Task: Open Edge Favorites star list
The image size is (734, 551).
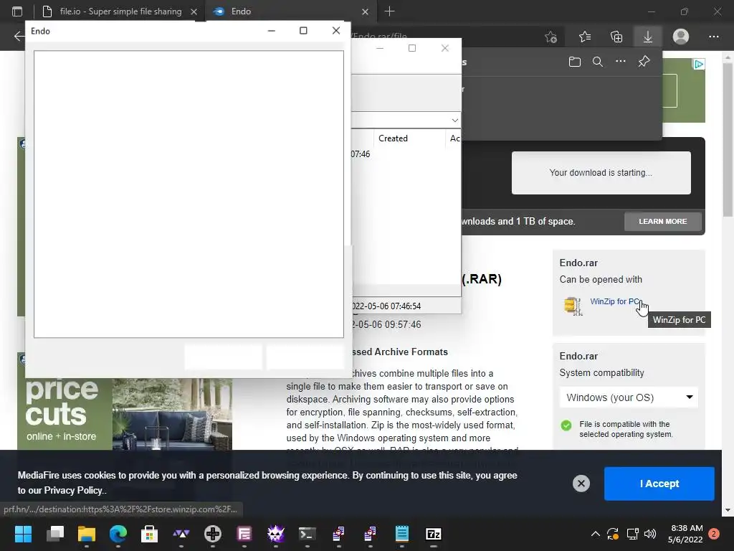Action: point(585,37)
